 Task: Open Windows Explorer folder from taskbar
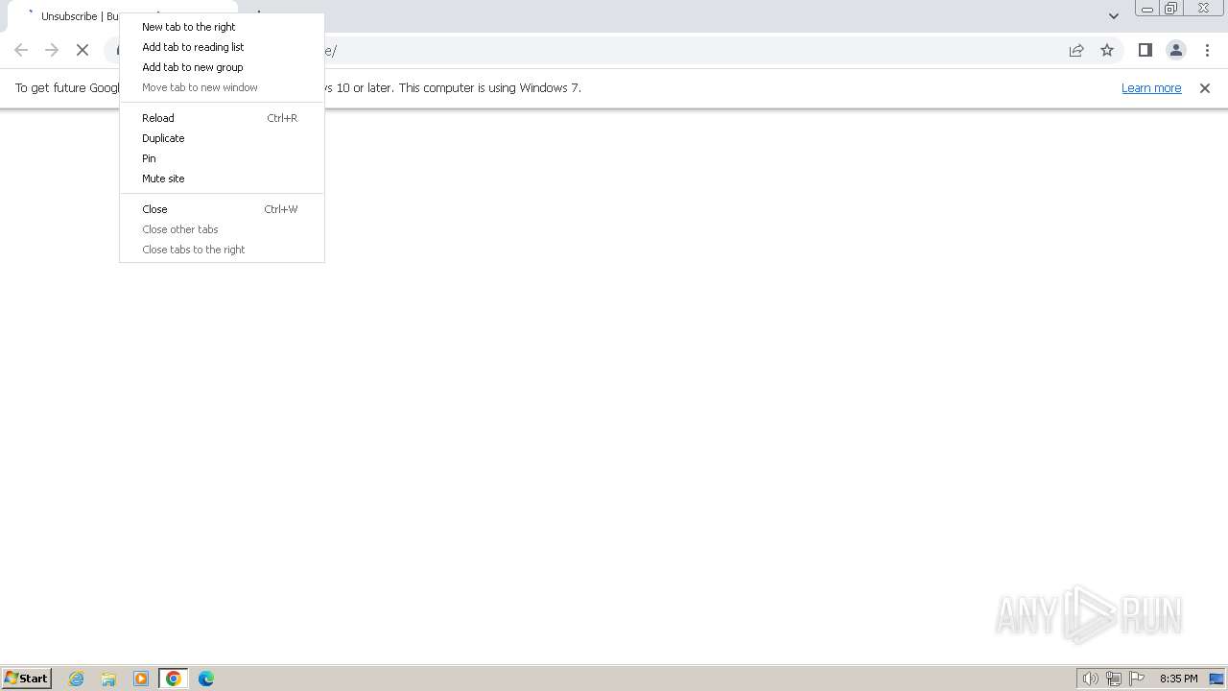[x=108, y=679]
